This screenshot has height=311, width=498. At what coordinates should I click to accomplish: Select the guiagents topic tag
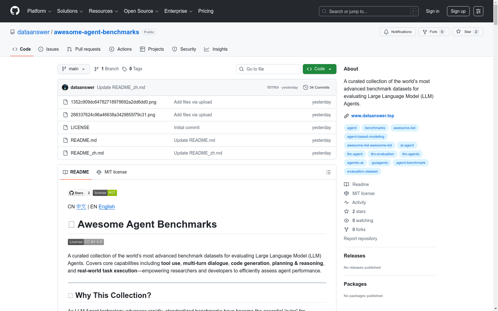(x=380, y=163)
